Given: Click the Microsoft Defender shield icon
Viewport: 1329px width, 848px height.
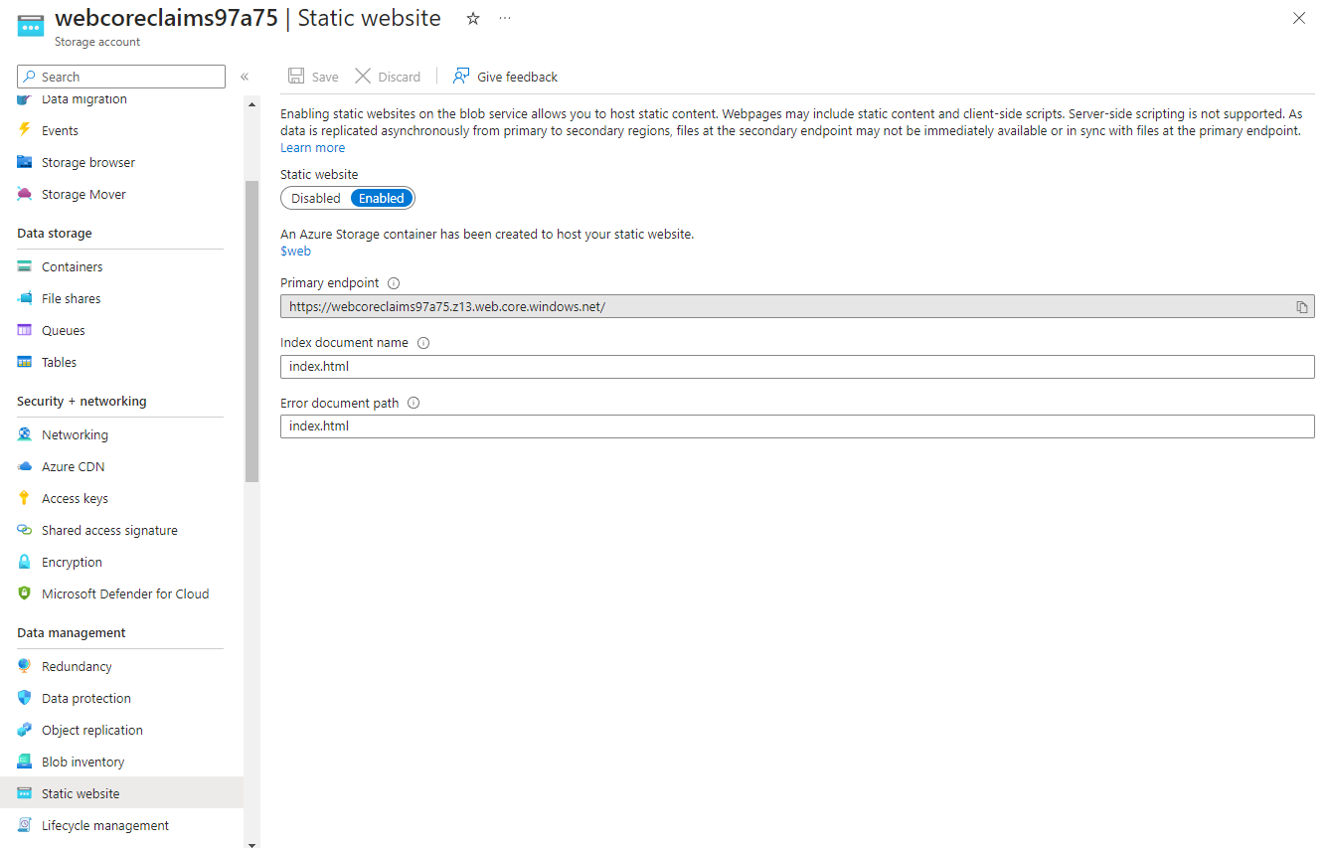Looking at the screenshot, I should tap(25, 594).
